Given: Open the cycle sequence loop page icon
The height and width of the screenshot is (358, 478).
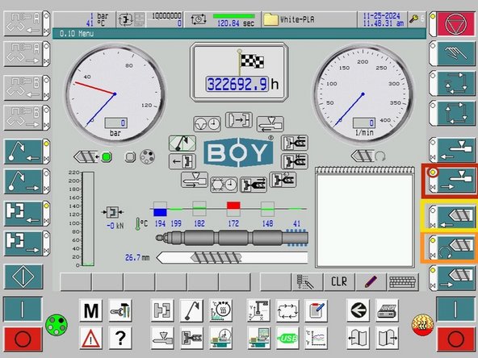Looking at the screenshot, I should click(287, 310).
